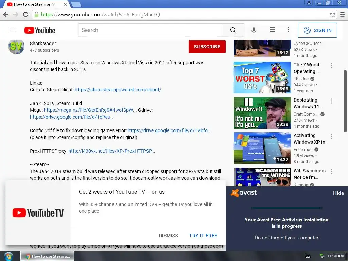Image resolution: width=348 pixels, height=261 pixels.
Task: Hide the Avast notification
Action: click(x=338, y=193)
